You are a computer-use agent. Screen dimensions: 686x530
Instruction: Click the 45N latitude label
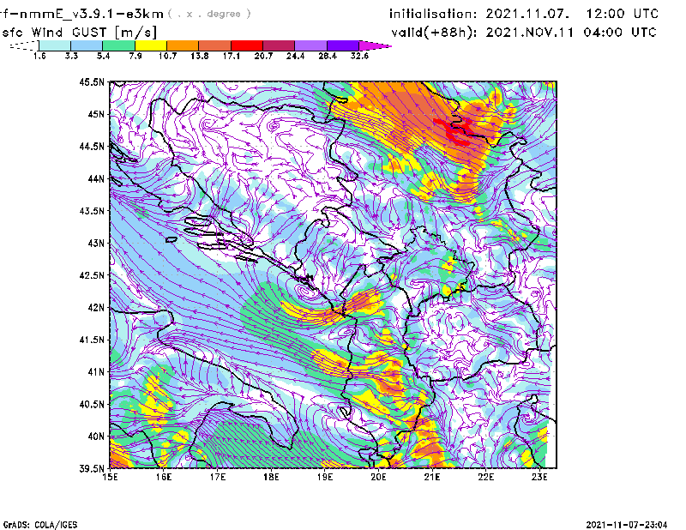click(96, 114)
